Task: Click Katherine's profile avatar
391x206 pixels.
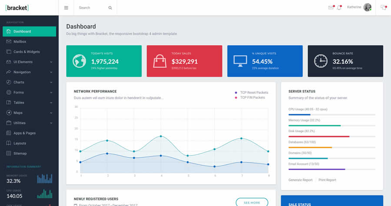Action: coord(367,7)
